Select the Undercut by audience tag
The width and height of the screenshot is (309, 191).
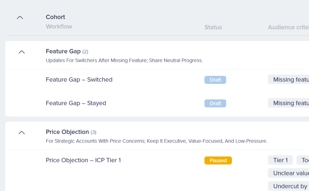tap(288, 186)
